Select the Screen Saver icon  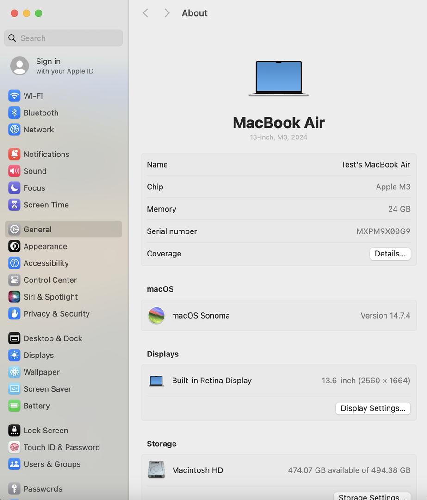click(x=14, y=389)
